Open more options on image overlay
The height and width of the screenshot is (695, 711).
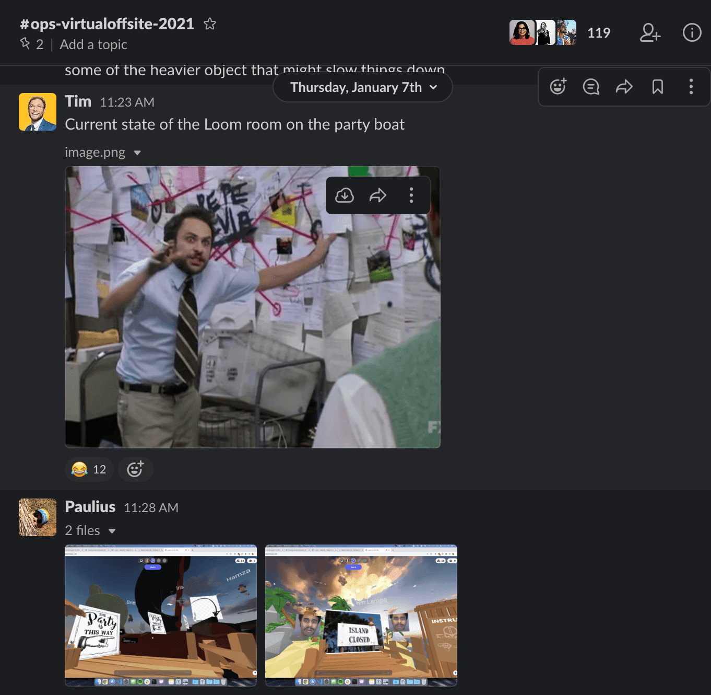coord(411,195)
